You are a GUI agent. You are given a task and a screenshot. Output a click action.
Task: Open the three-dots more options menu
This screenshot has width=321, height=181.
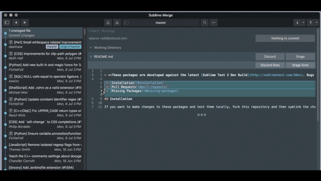click(x=214, y=23)
